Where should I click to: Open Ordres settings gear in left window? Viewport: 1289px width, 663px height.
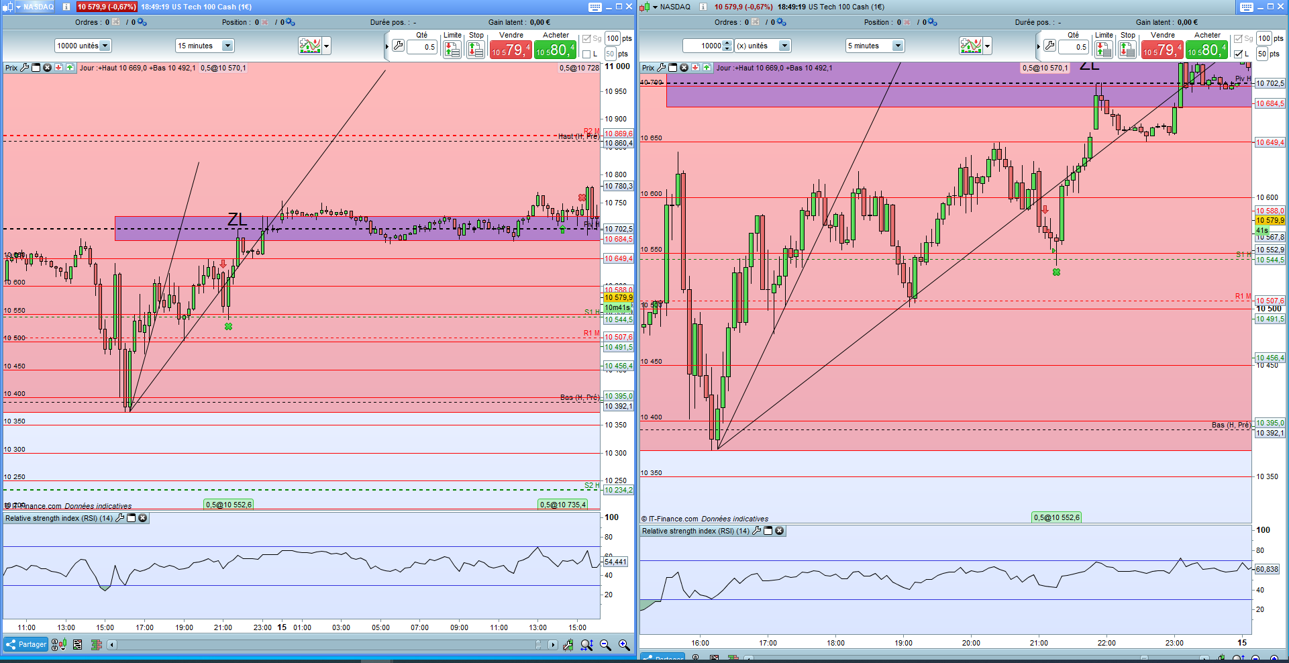coord(142,22)
